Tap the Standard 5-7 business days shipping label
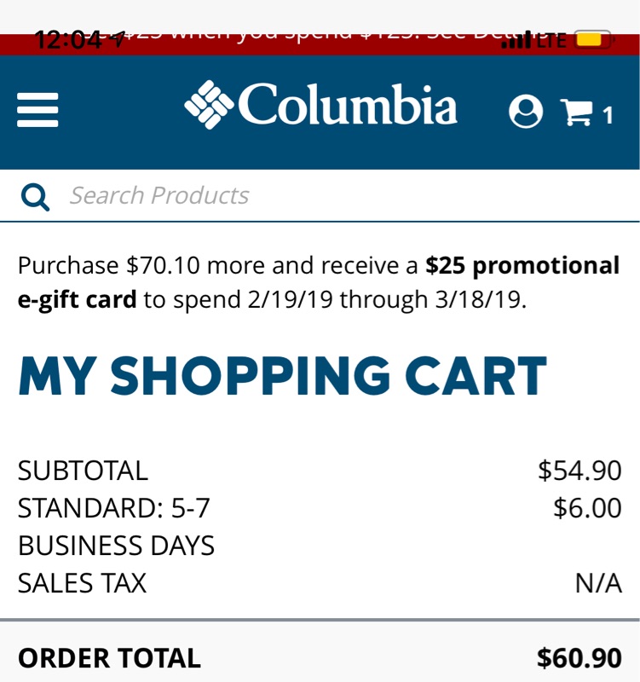The image size is (640, 682). (116, 526)
